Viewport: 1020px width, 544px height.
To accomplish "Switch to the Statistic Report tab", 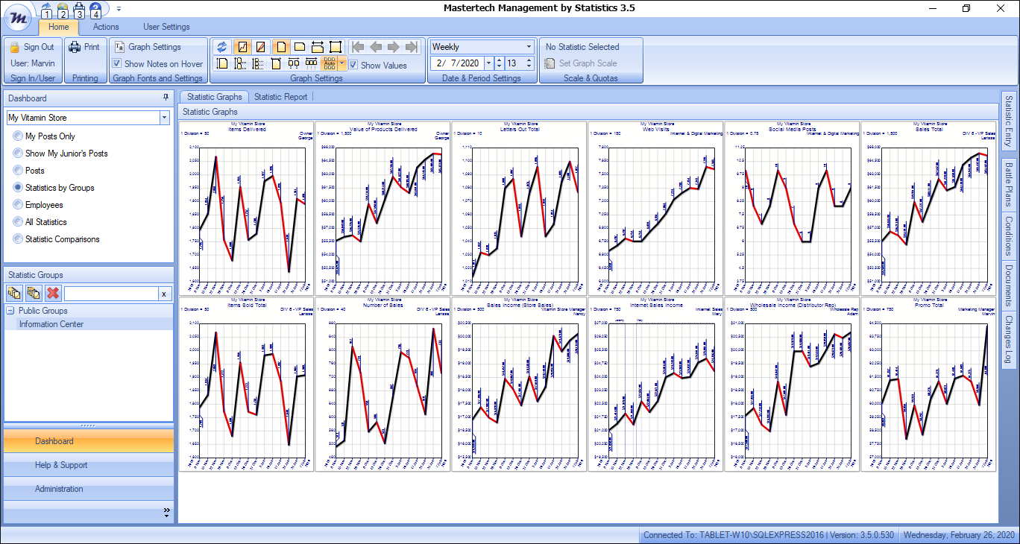I will [x=280, y=97].
